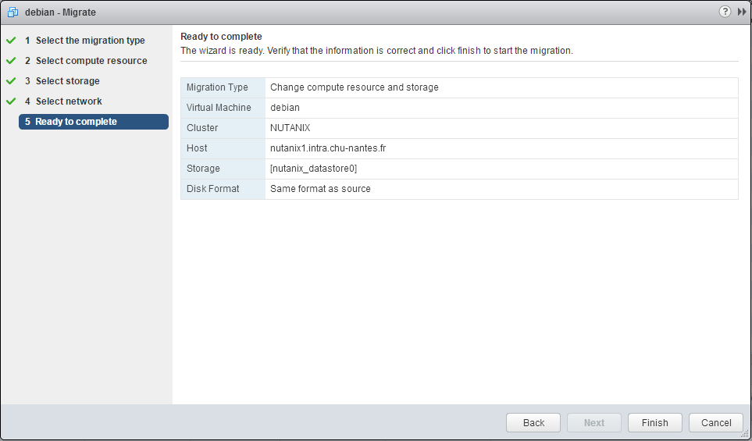Image resolution: width=752 pixels, height=441 pixels.
Task: Click the host nutanix1.intra.chu-nantes.fr cell
Action: (501, 148)
